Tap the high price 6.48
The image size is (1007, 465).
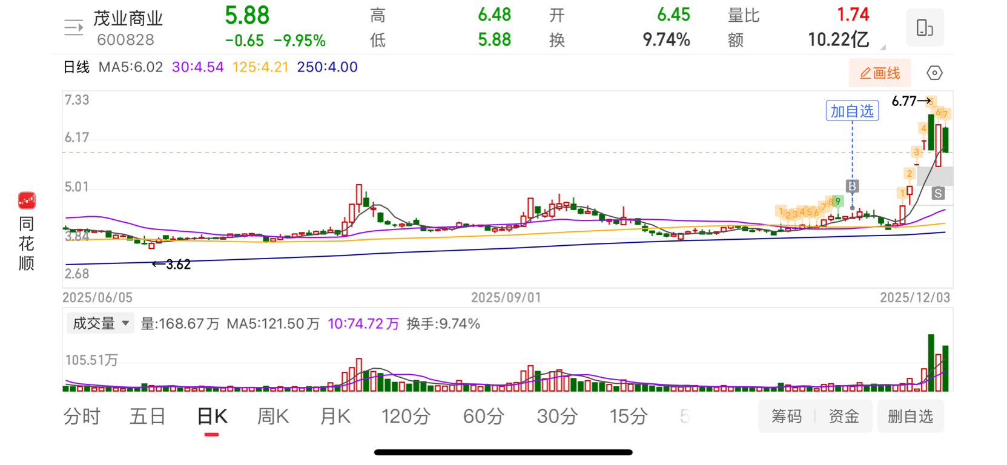coord(495,15)
